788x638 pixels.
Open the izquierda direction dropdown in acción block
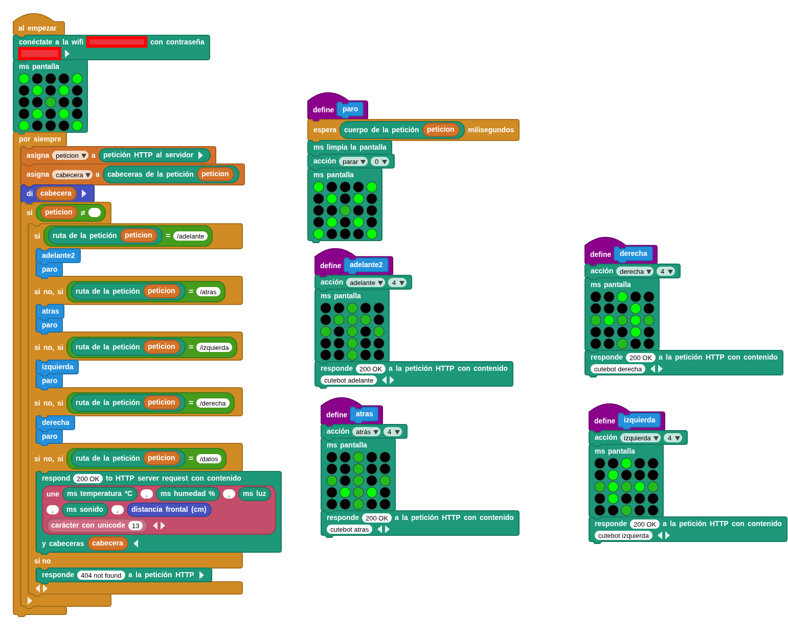click(640, 438)
